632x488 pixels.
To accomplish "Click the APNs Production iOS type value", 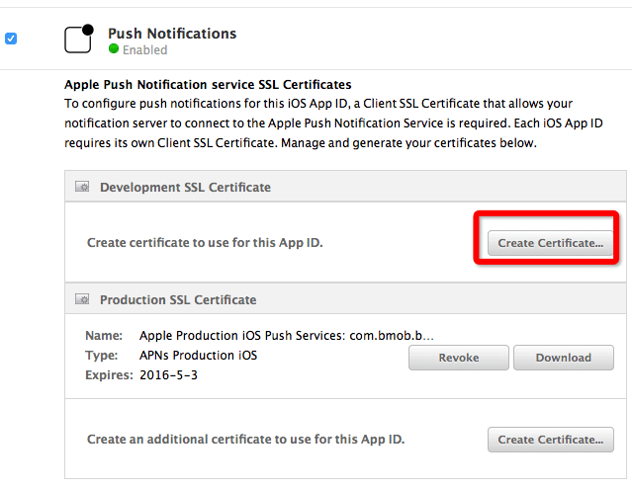I will click(x=198, y=355).
